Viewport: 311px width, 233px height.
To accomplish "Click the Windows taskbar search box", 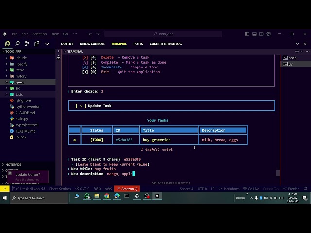I will coord(39,198).
